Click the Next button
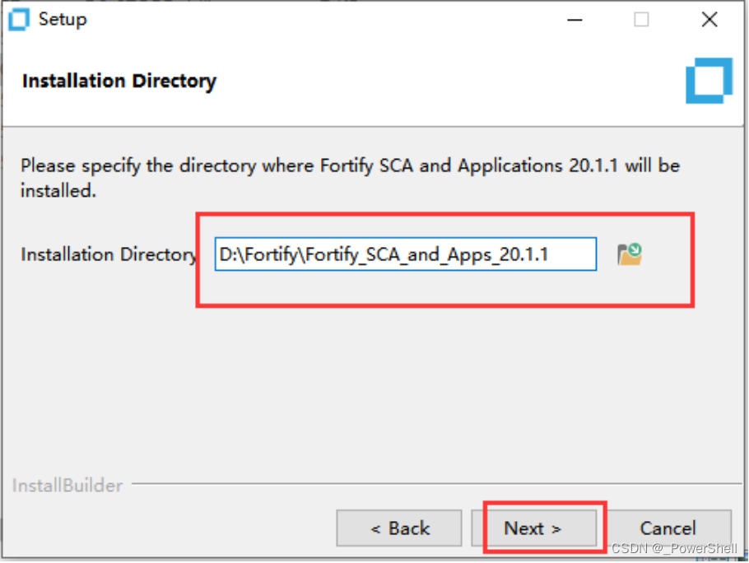 [x=533, y=528]
